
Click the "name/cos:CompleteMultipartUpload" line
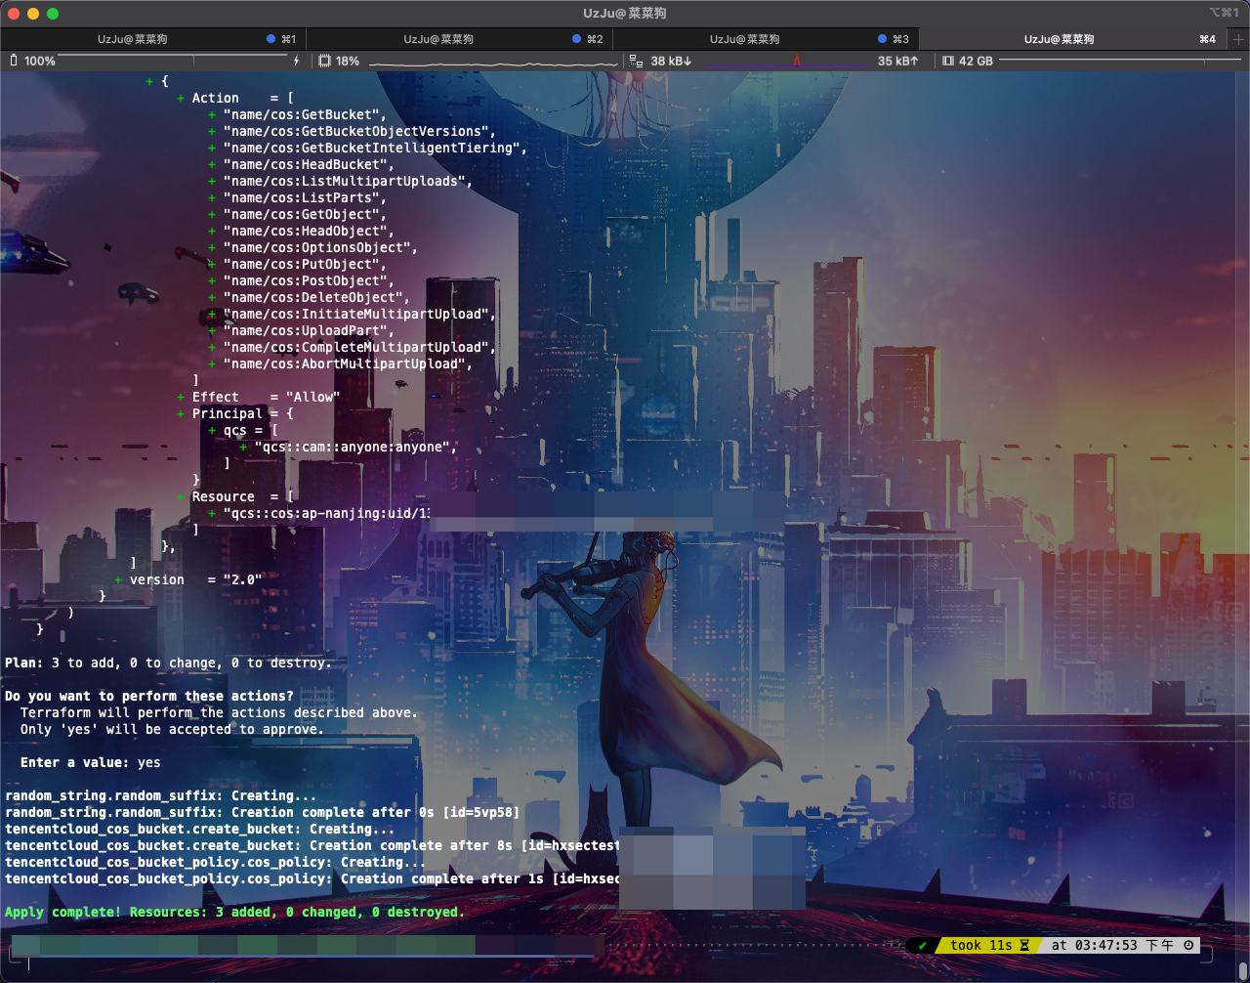(353, 347)
